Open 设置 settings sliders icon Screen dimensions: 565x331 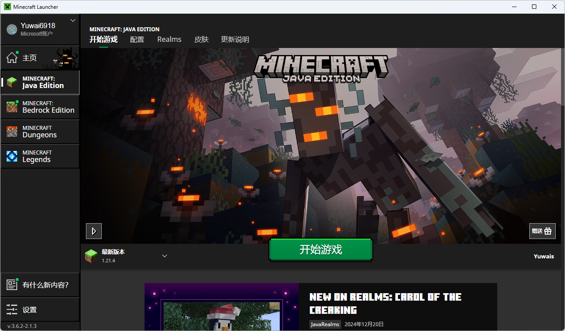click(12, 309)
